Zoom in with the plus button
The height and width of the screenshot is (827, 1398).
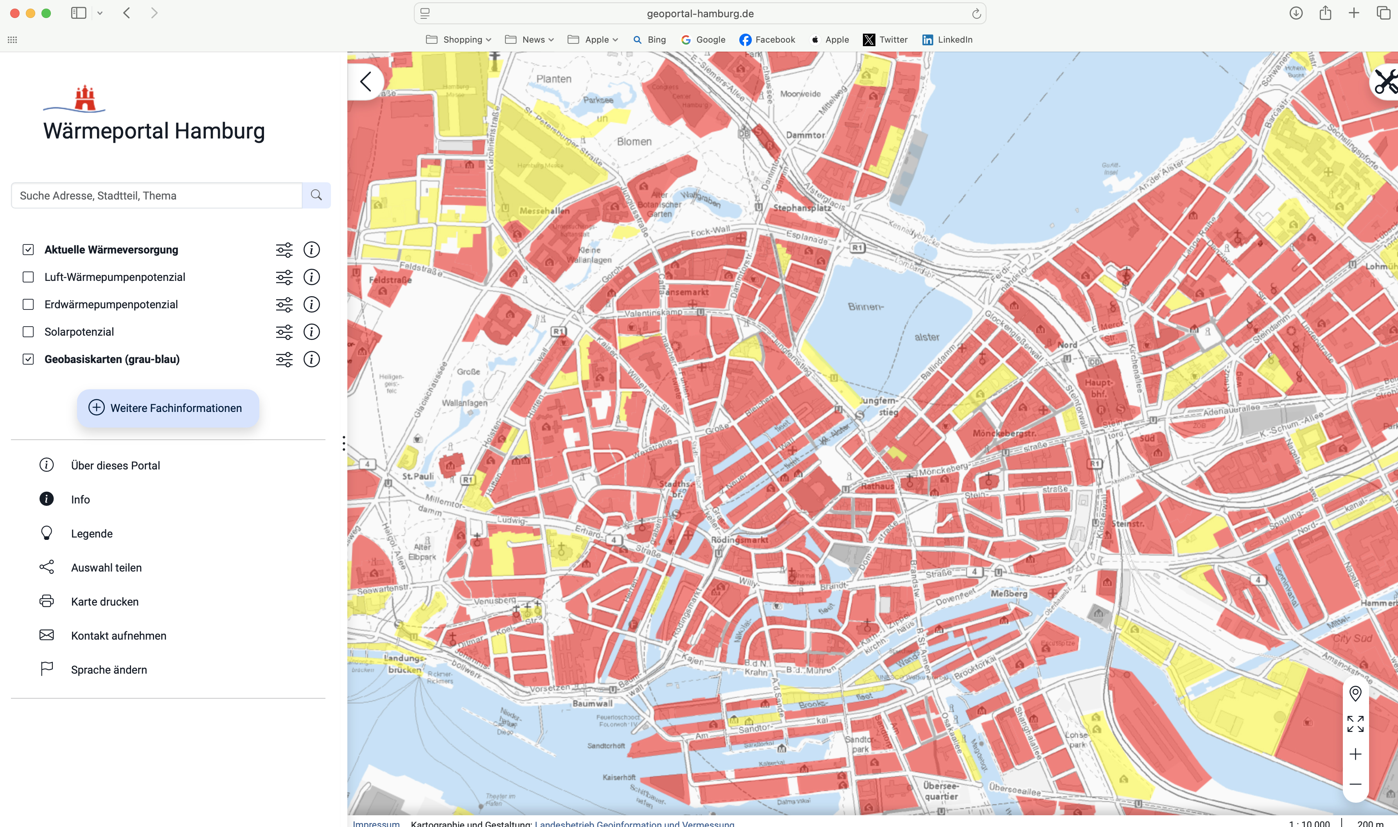point(1355,755)
